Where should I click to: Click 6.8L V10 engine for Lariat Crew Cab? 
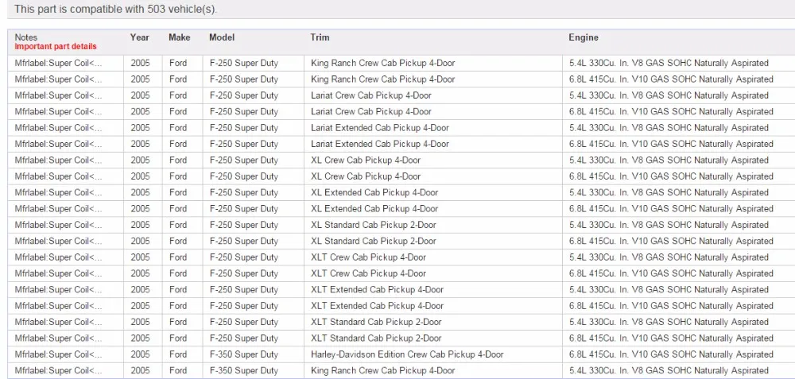(x=671, y=112)
